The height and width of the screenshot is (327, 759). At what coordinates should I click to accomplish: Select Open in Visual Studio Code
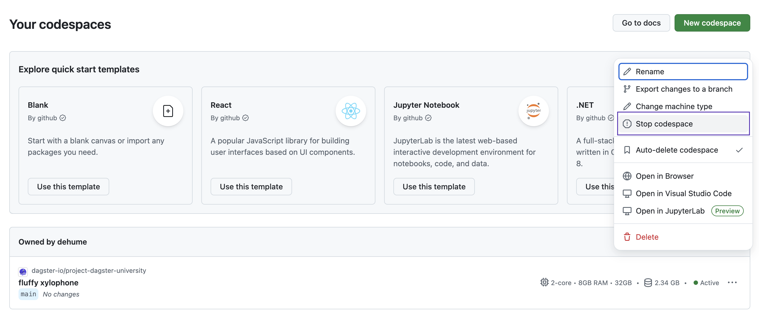[x=684, y=193]
